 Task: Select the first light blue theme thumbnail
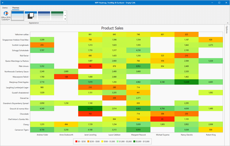[17, 15]
